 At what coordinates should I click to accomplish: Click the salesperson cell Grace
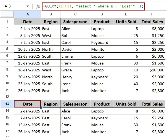tap(75, 70)
